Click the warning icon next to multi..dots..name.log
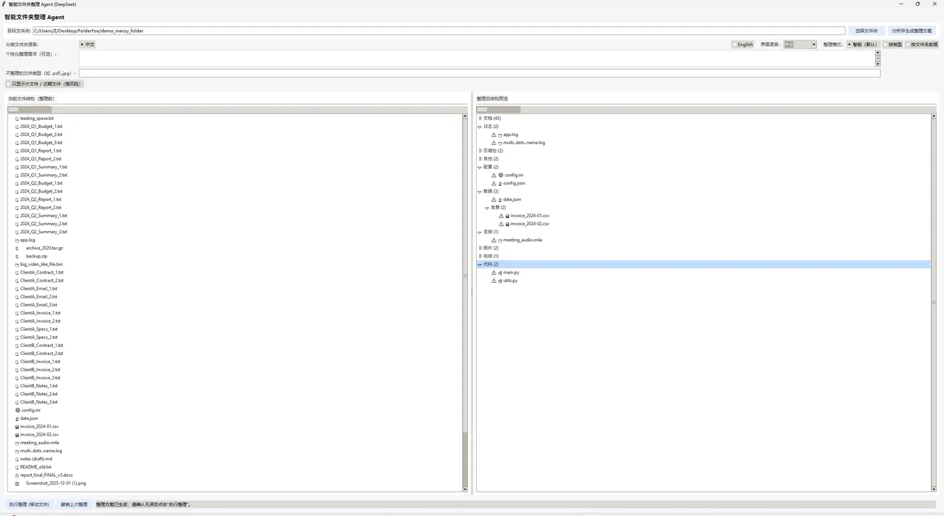 point(494,143)
